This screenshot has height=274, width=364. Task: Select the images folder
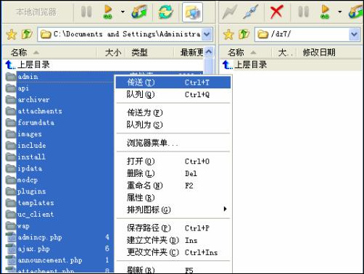pos(30,134)
